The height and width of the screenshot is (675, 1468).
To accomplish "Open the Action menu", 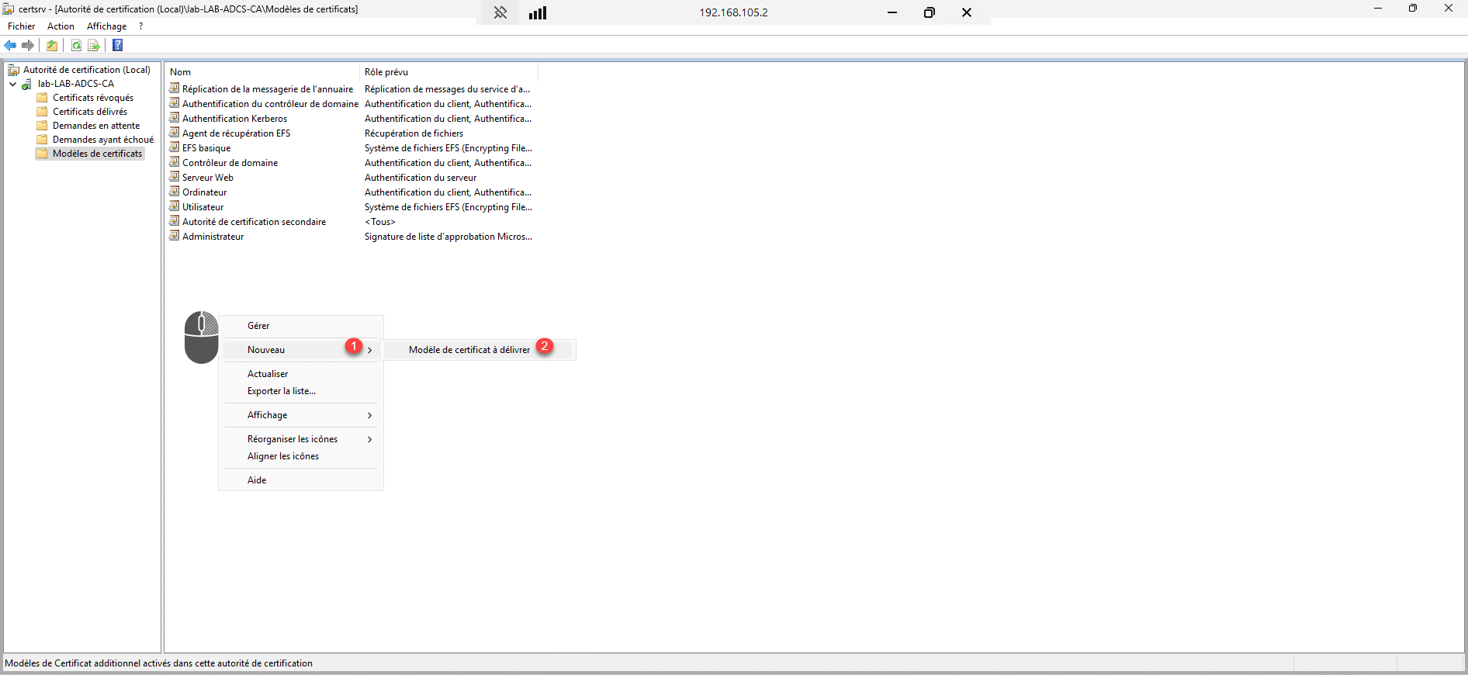I will 61,26.
